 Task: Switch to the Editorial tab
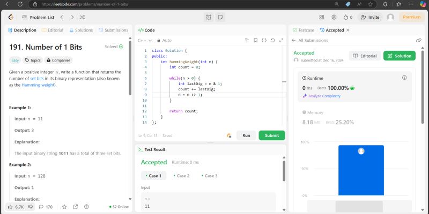(x=52, y=30)
